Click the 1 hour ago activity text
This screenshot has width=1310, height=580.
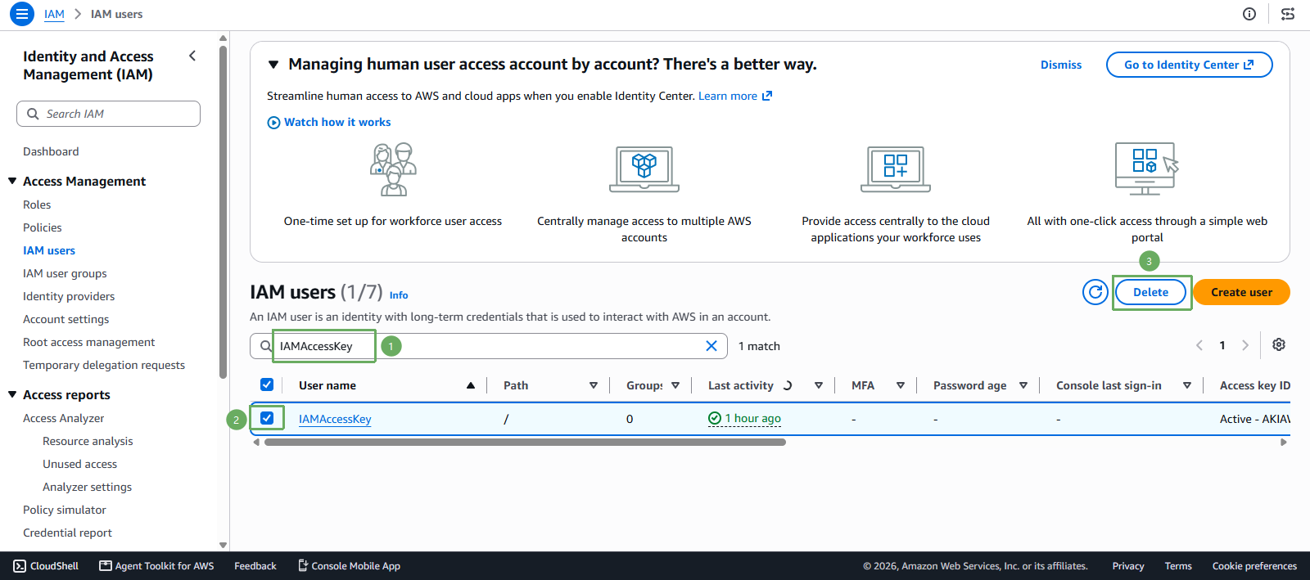click(x=752, y=419)
